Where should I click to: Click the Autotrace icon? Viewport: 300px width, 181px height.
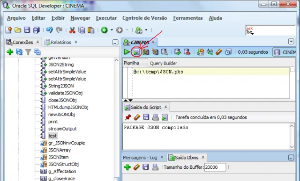click(146, 52)
